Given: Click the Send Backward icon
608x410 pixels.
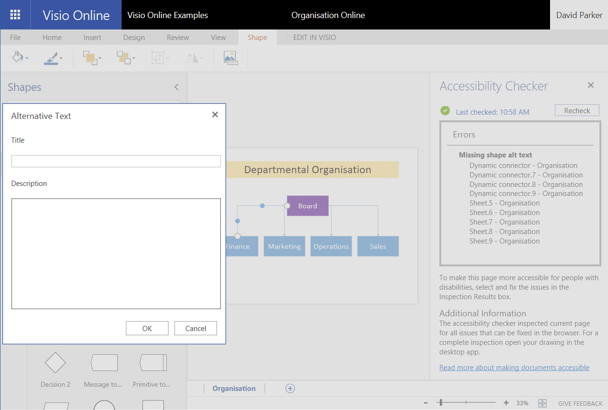Looking at the screenshot, I should (123, 57).
